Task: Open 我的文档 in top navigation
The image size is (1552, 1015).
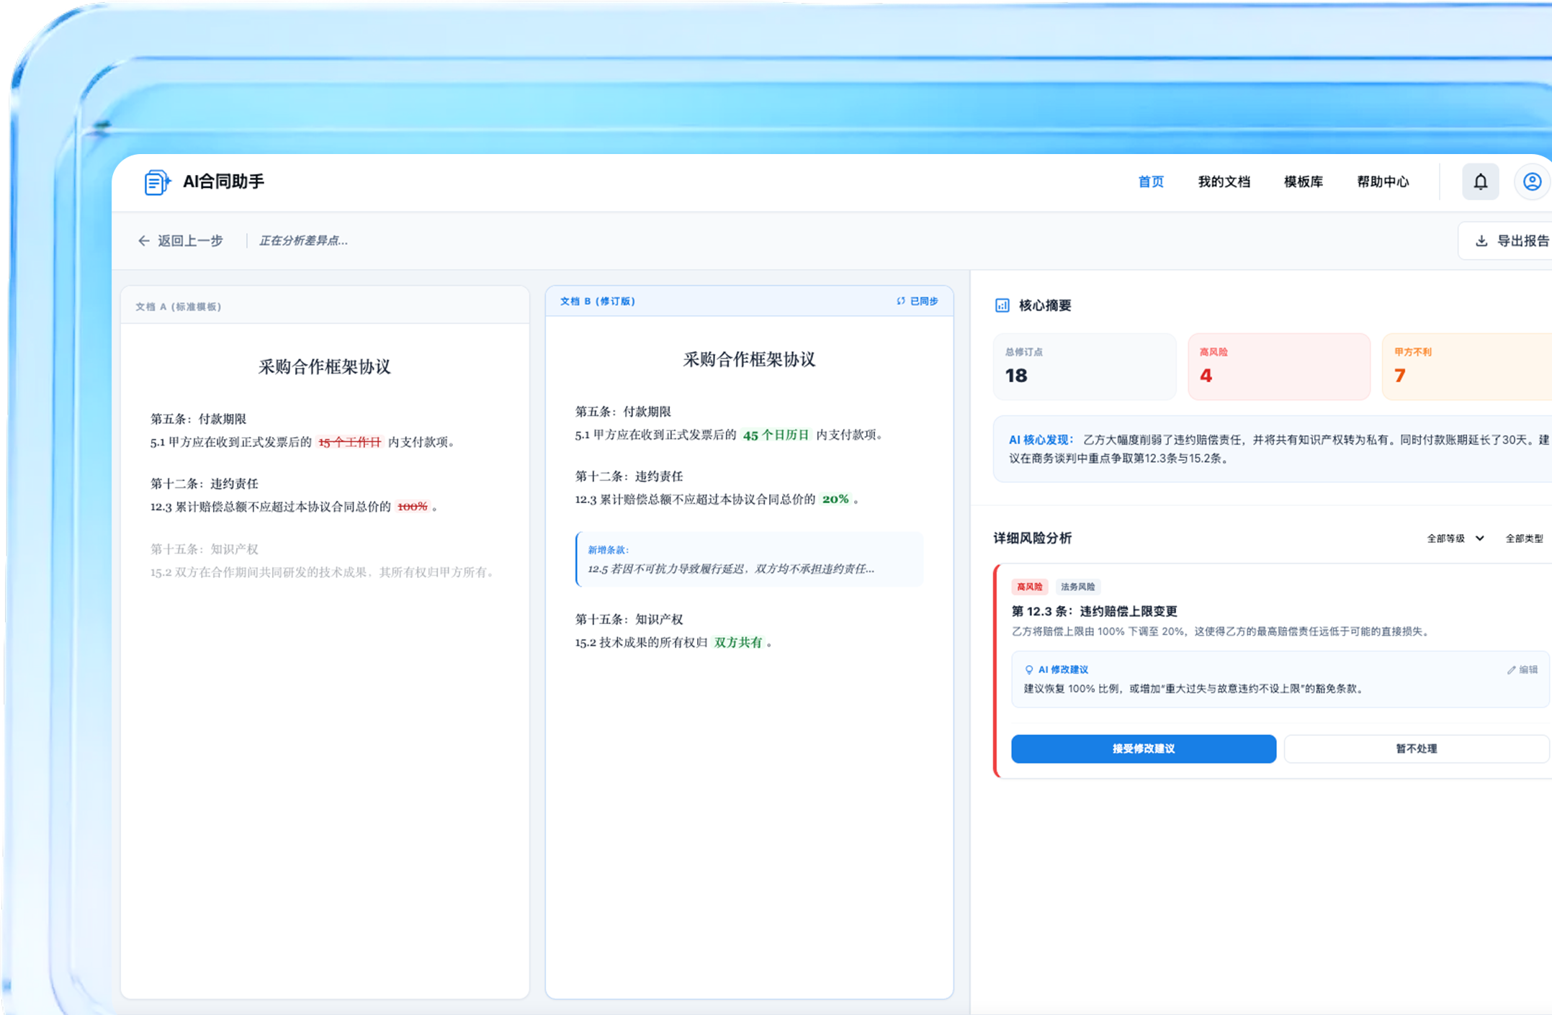Action: [1224, 181]
